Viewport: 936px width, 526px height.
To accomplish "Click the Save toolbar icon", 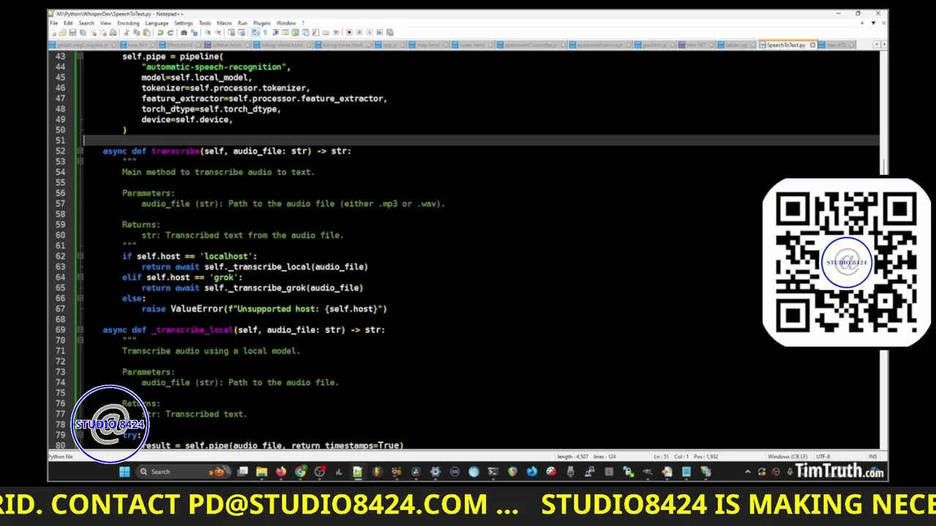I will (72, 32).
